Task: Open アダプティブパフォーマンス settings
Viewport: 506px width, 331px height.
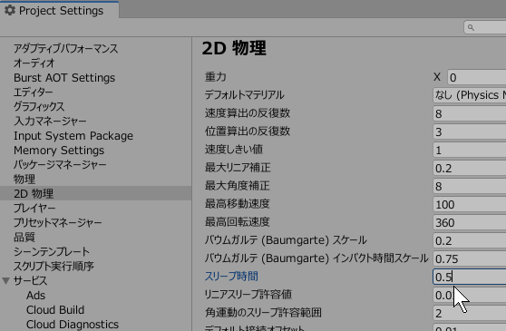Action: [66, 49]
